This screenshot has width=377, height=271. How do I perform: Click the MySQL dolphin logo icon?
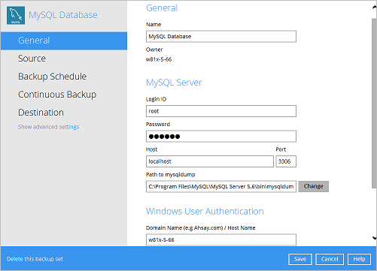pyautogui.click(x=16, y=16)
